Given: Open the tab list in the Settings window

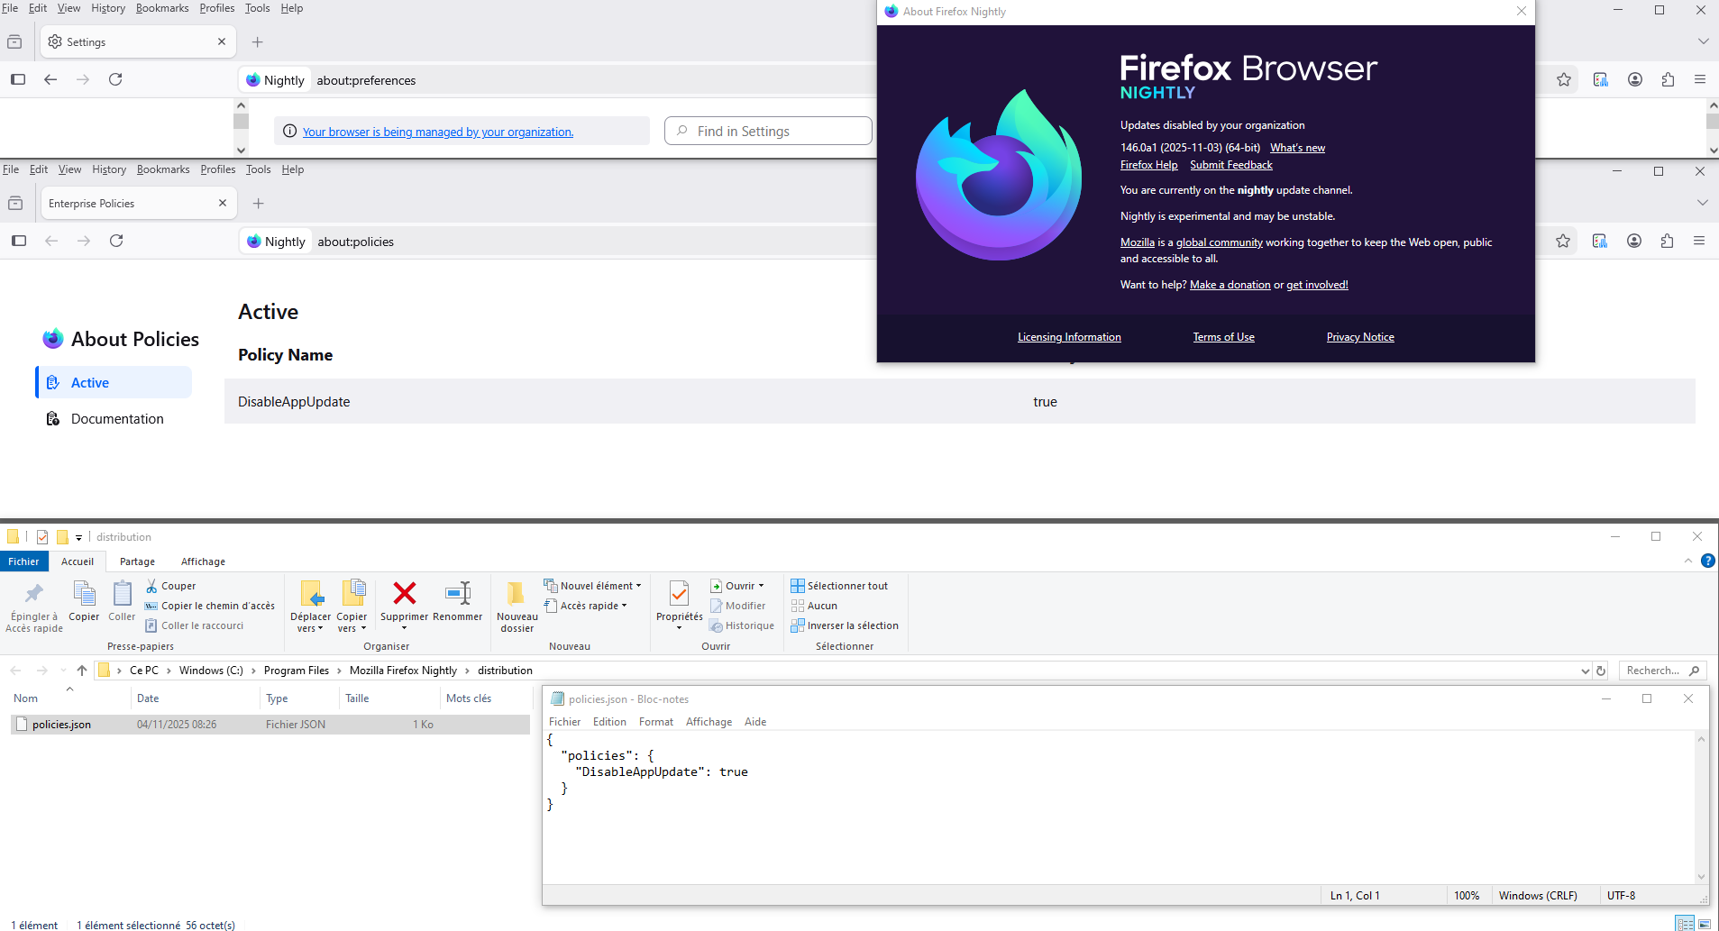Looking at the screenshot, I should coord(1703,41).
